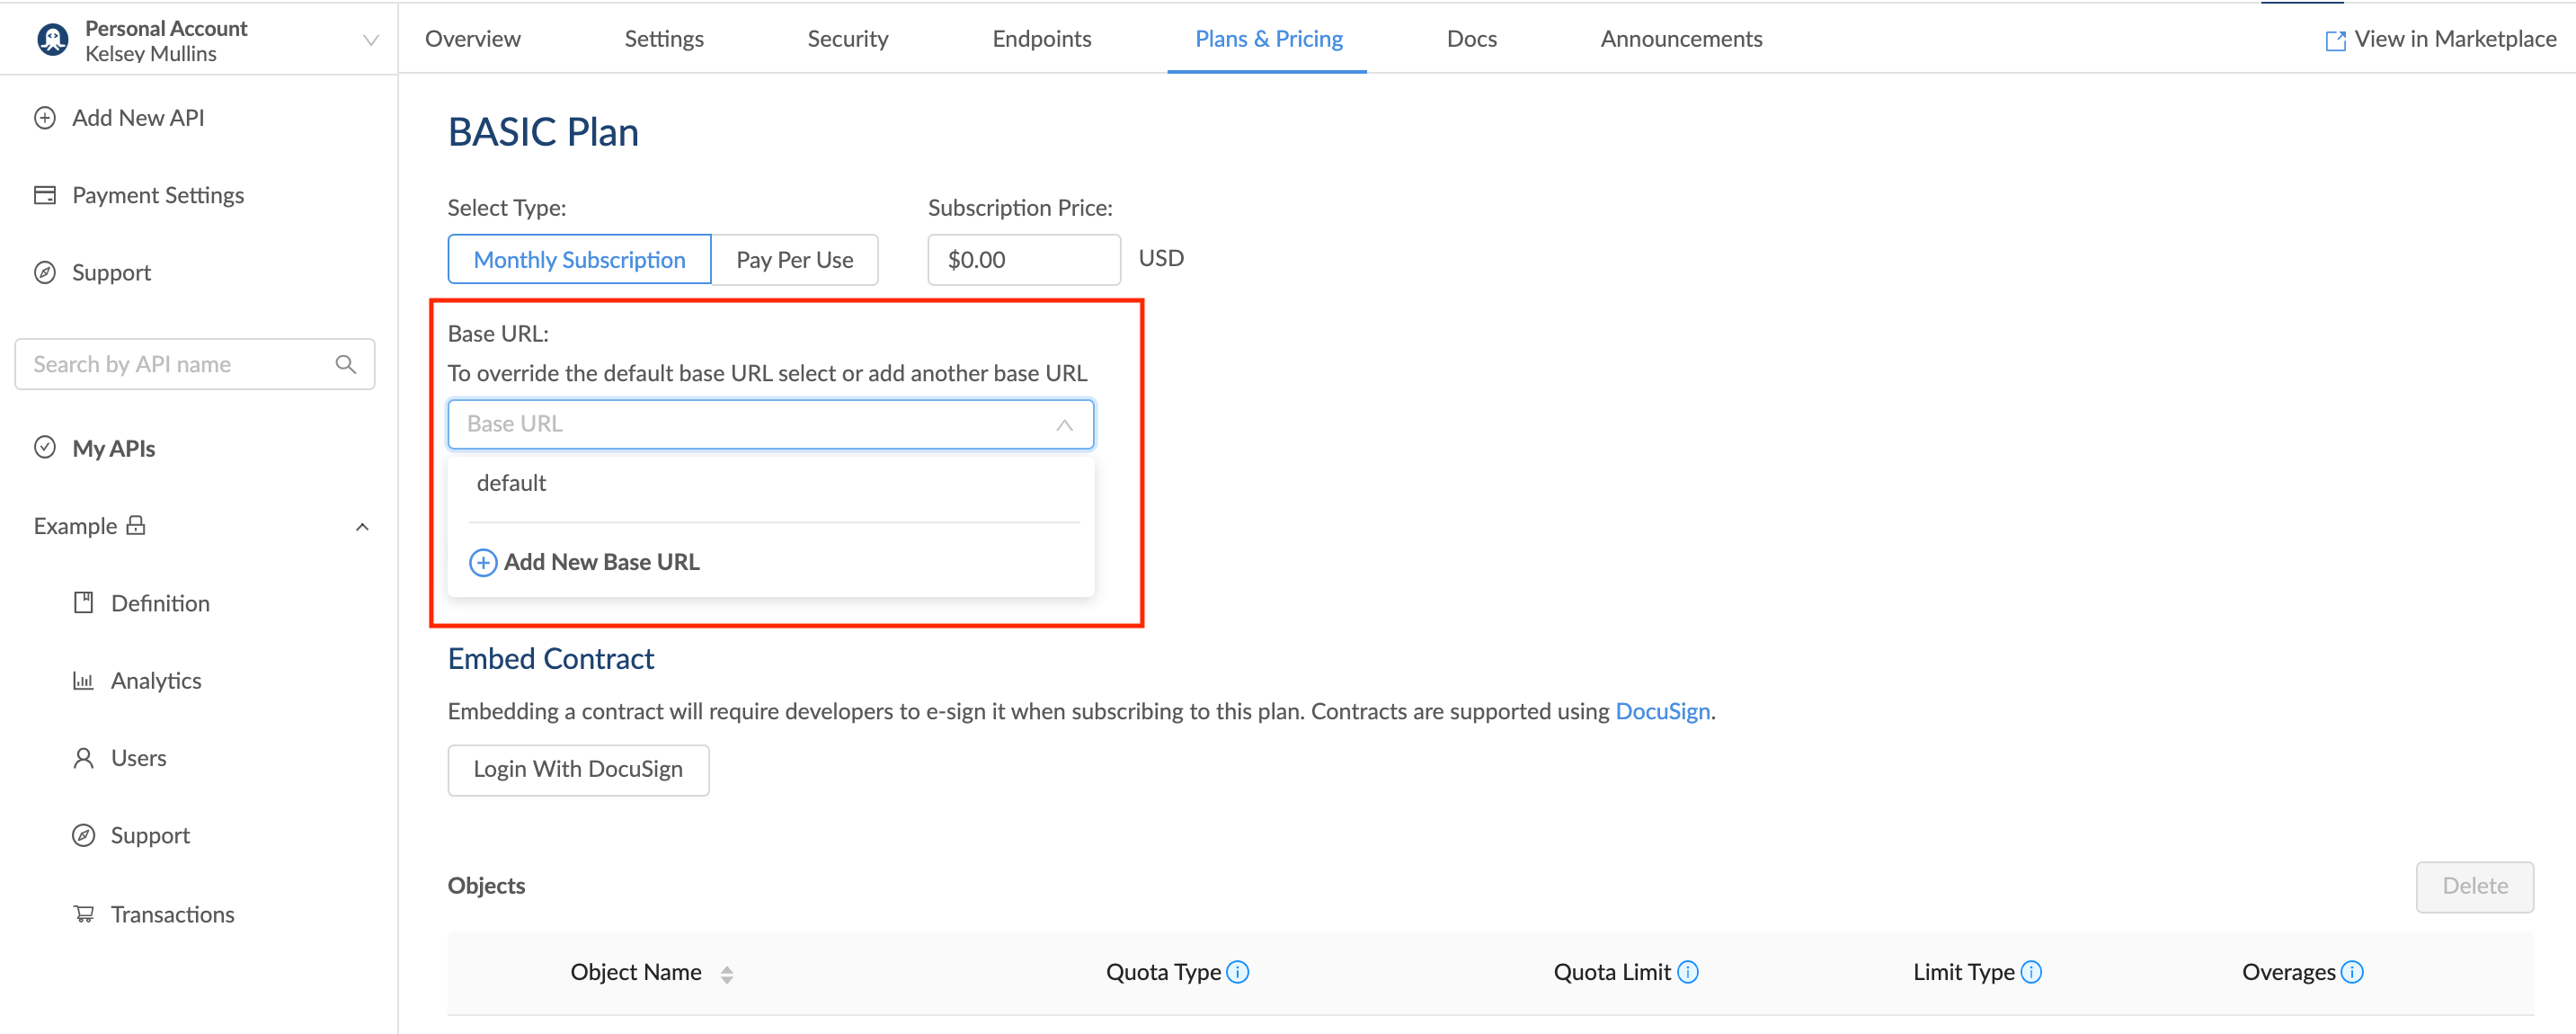Click the Limit Type info icon
Image resolution: width=2576 pixels, height=1034 pixels.
pyautogui.click(x=2030, y=972)
